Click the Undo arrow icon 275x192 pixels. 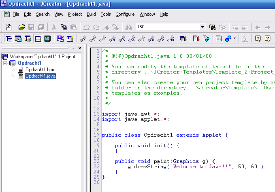coord(86,27)
